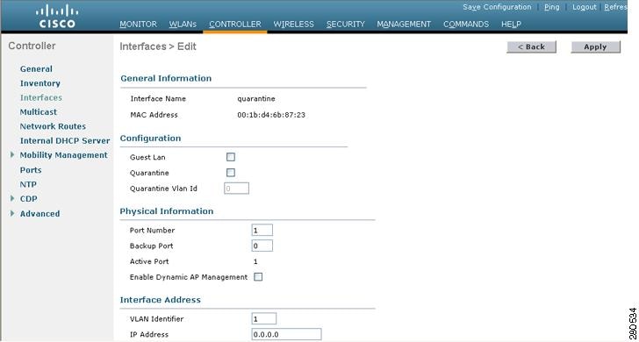Image resolution: width=639 pixels, height=342 pixels.
Task: Click the Cisco logo
Action: tap(57, 16)
